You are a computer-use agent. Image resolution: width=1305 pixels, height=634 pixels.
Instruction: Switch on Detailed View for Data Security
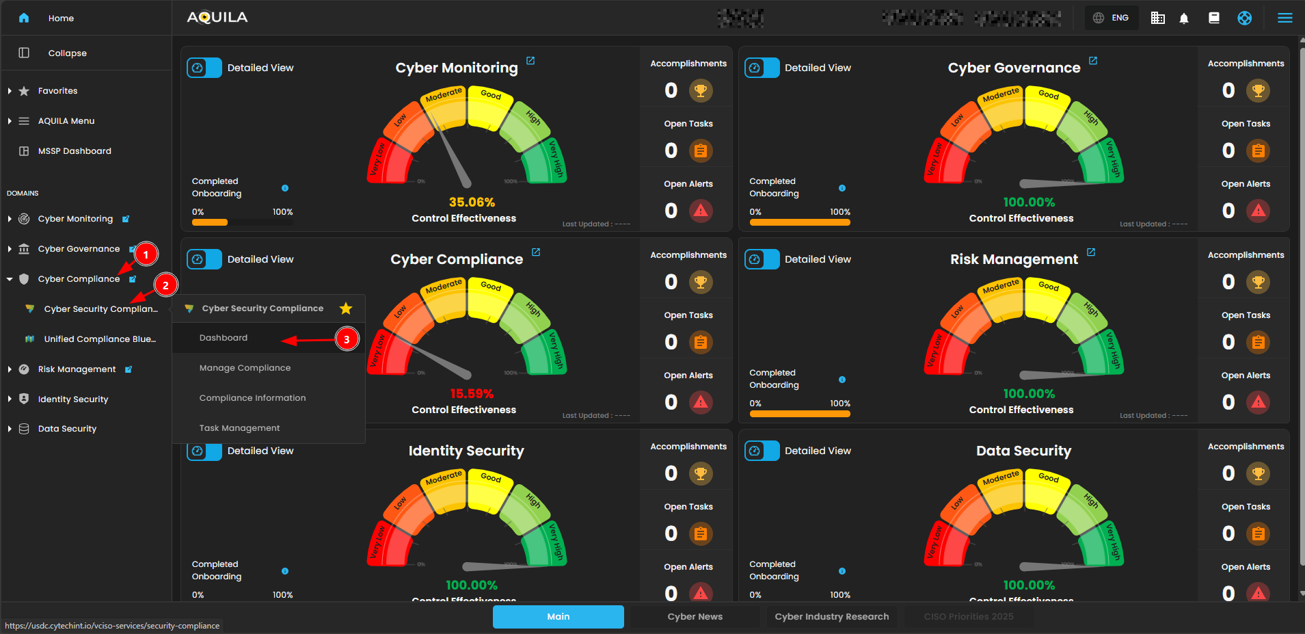[x=762, y=451]
